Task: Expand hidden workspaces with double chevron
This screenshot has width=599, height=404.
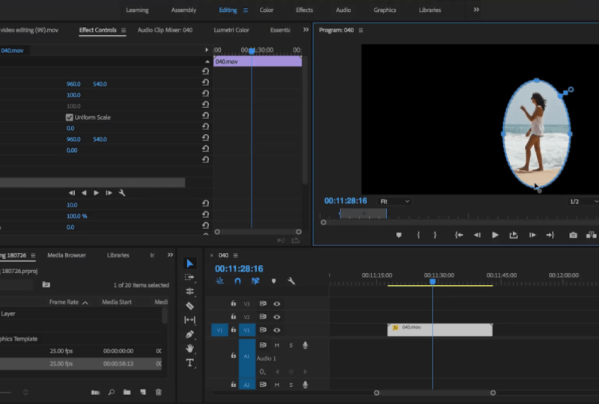Action: 476,10
